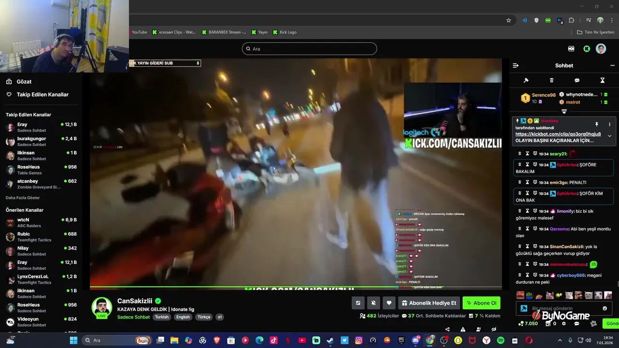The image size is (619, 348).
Task: Click Abonelik Hediye Et gift button
Action: 429,303
